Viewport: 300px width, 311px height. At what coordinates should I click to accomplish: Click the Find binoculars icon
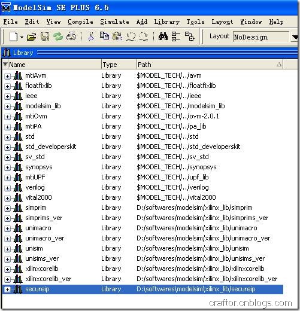click(163, 36)
